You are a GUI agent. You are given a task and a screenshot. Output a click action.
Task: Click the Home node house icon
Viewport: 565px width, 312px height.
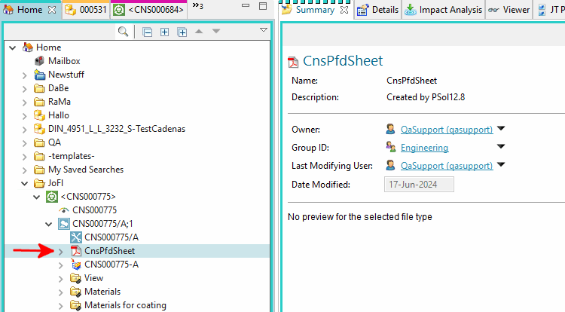pos(28,47)
